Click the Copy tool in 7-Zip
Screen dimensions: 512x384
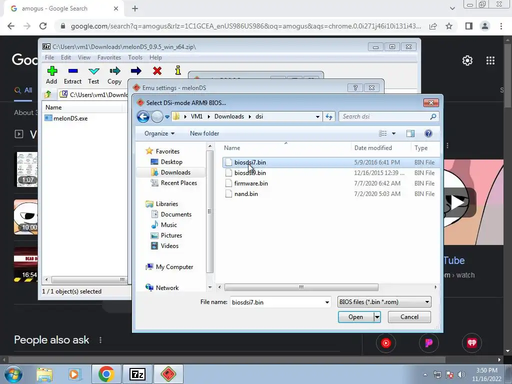pyautogui.click(x=114, y=75)
